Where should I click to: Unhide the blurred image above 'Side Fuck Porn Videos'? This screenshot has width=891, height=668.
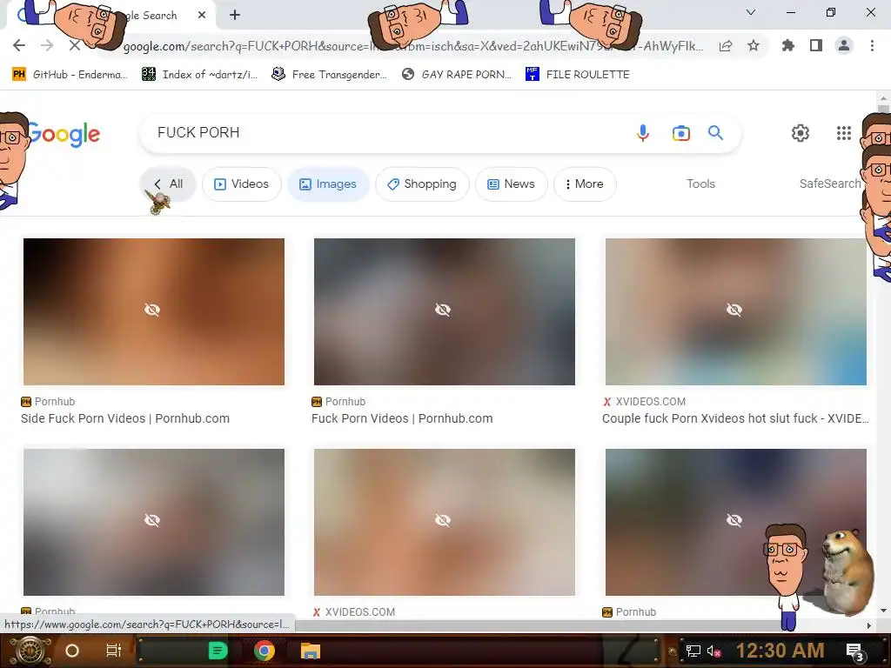click(153, 311)
